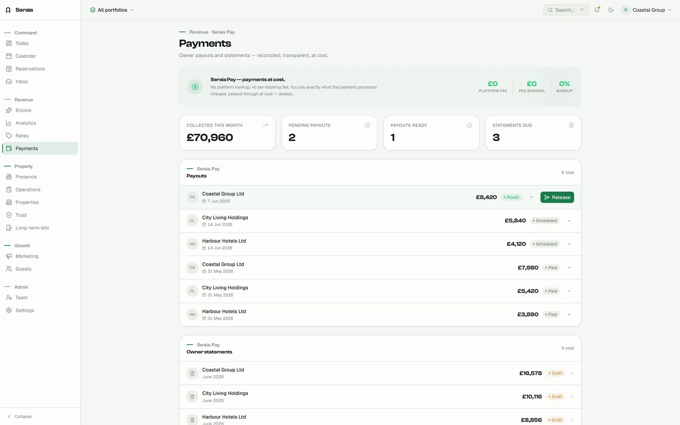Click the 7 Jun 2026 date
The width and height of the screenshot is (680, 425).
coord(218,201)
